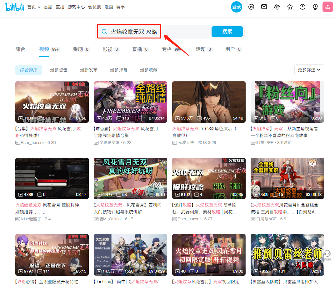Open 会员购 in the top navigation
This screenshot has width=335, height=286.
(95, 7)
